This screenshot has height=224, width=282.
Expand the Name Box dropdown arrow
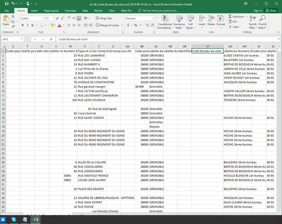[x=22, y=39]
